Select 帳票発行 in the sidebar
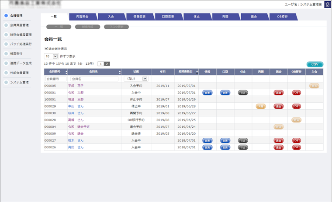This screenshot has width=332, height=202. pyautogui.click(x=16, y=54)
